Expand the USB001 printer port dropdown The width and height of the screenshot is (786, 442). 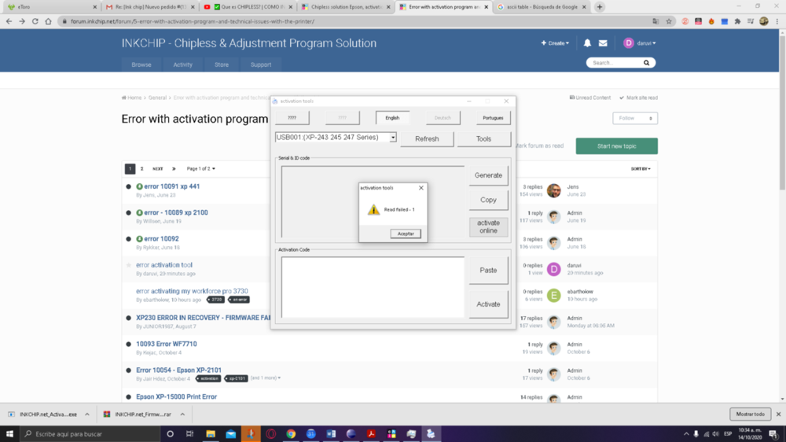tap(393, 138)
